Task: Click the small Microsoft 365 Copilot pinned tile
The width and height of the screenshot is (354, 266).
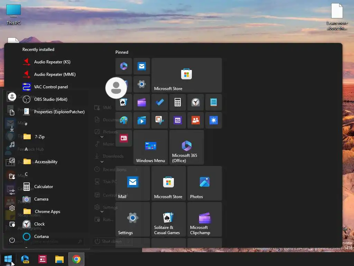Action: [124, 66]
